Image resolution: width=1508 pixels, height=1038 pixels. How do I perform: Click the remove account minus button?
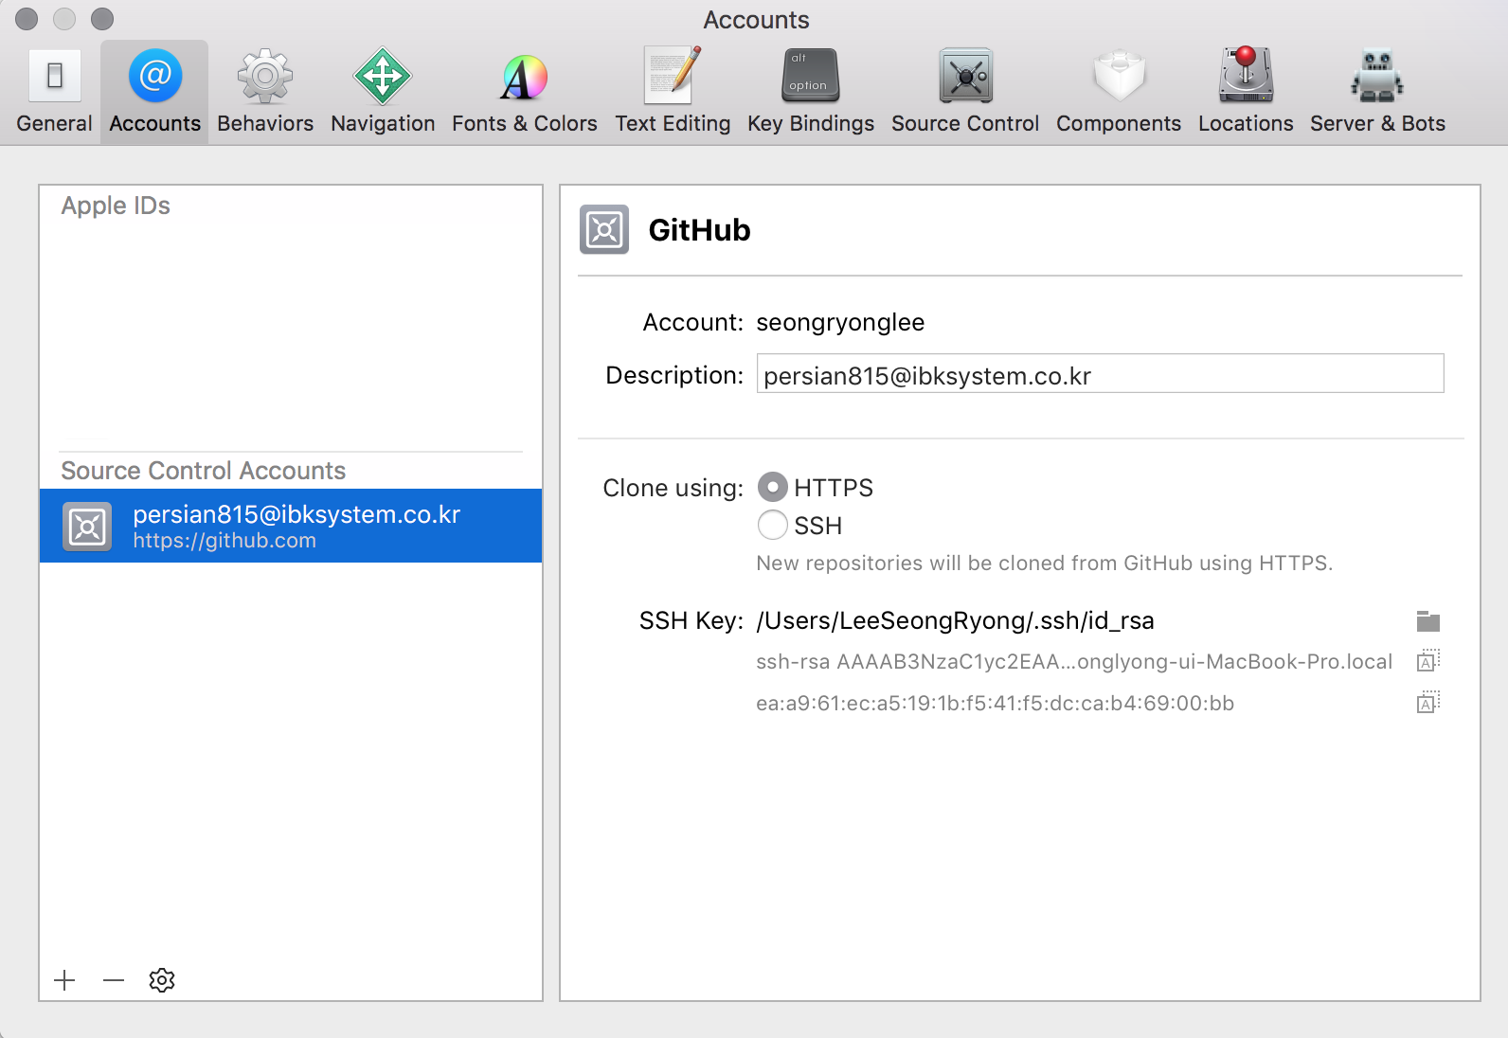pyautogui.click(x=114, y=980)
